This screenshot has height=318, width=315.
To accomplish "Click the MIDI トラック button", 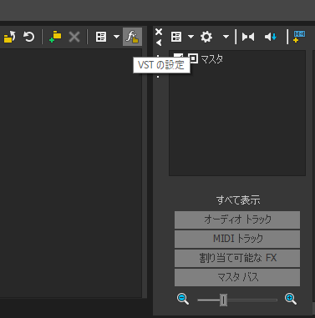I will [237, 239].
